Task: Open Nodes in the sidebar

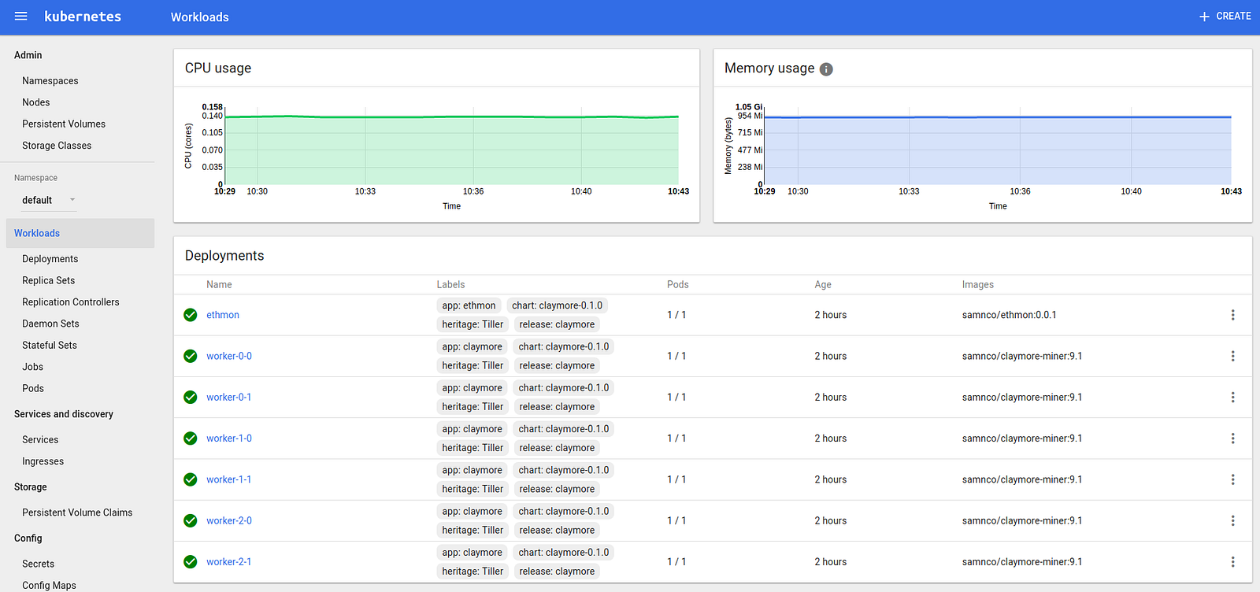Action: (x=36, y=102)
